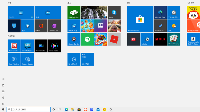Launch the blue shield VPN app tile
The image size is (200, 112).
pyautogui.click(x=14, y=26)
